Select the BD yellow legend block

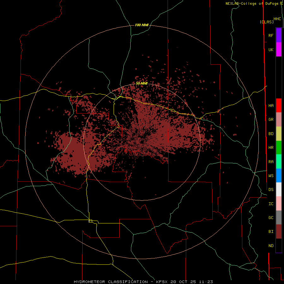[279, 134]
